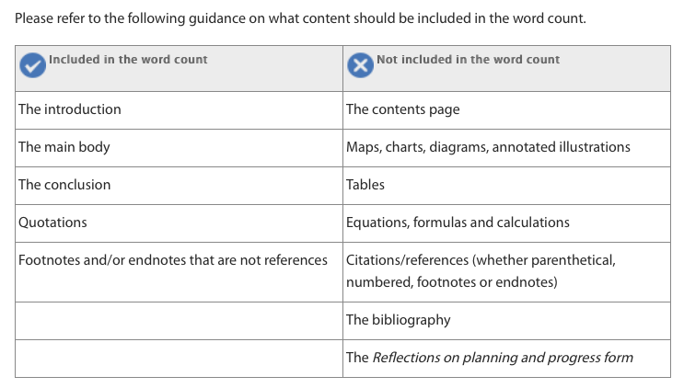Click the blue checkmark icon

coord(33,65)
